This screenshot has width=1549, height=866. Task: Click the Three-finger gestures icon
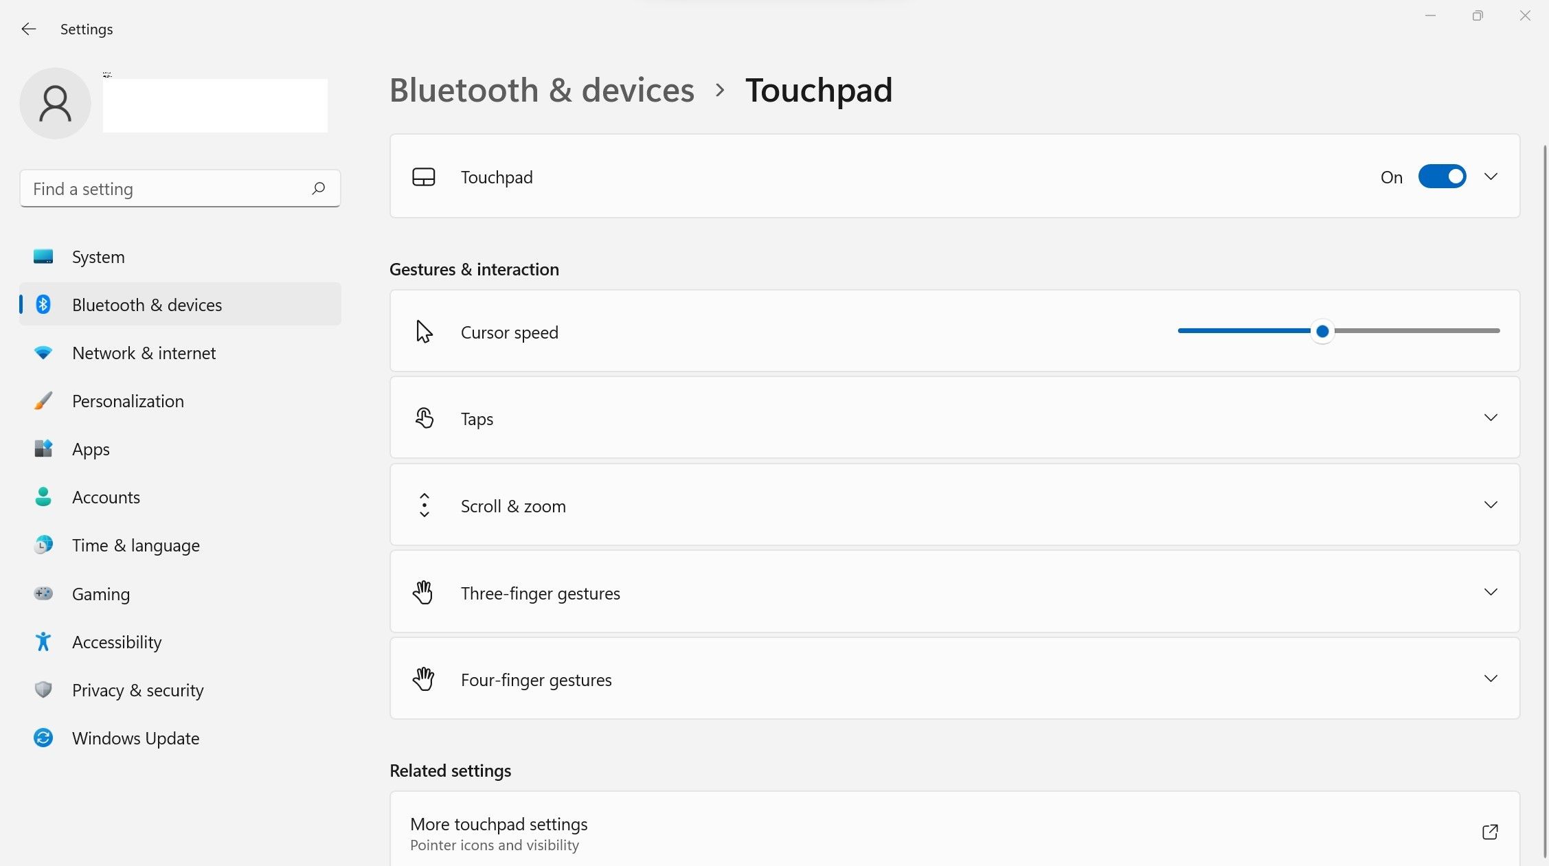(x=423, y=593)
